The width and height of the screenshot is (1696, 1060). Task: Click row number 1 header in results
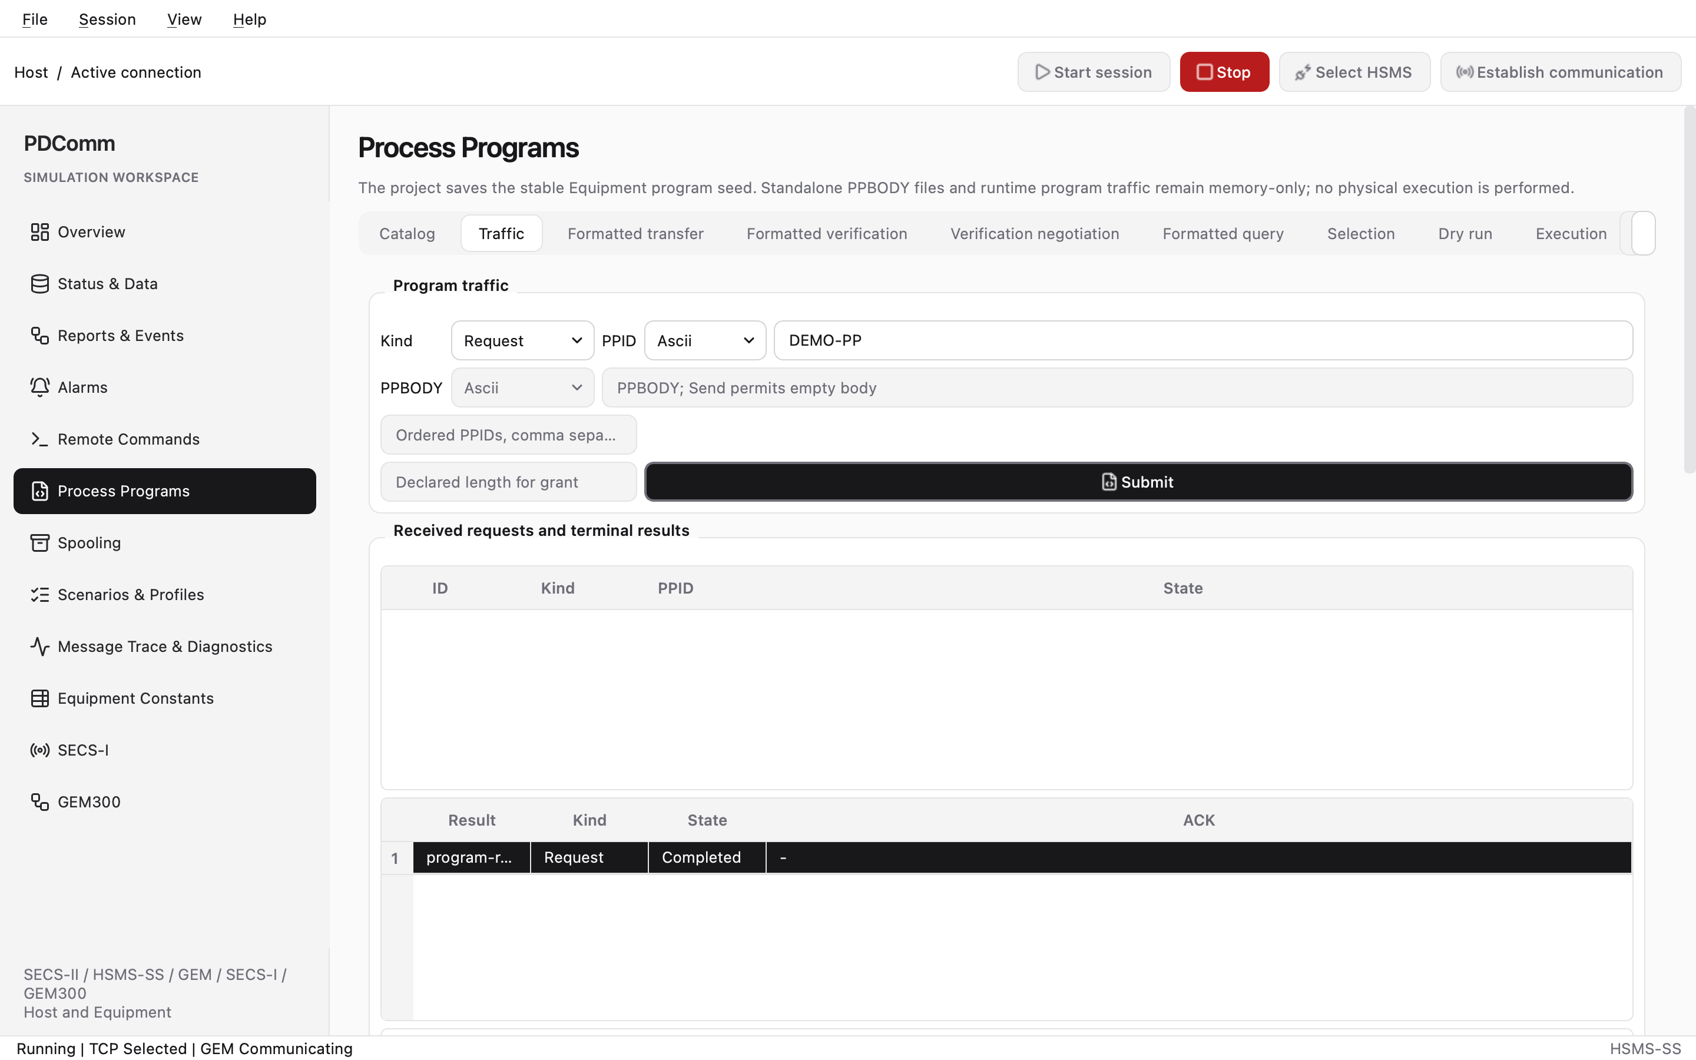coord(397,857)
